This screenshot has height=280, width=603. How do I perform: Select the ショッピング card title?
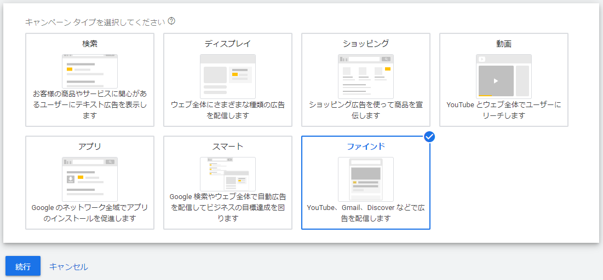tap(366, 43)
